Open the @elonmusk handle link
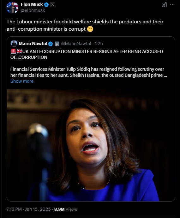 click(x=33, y=10)
